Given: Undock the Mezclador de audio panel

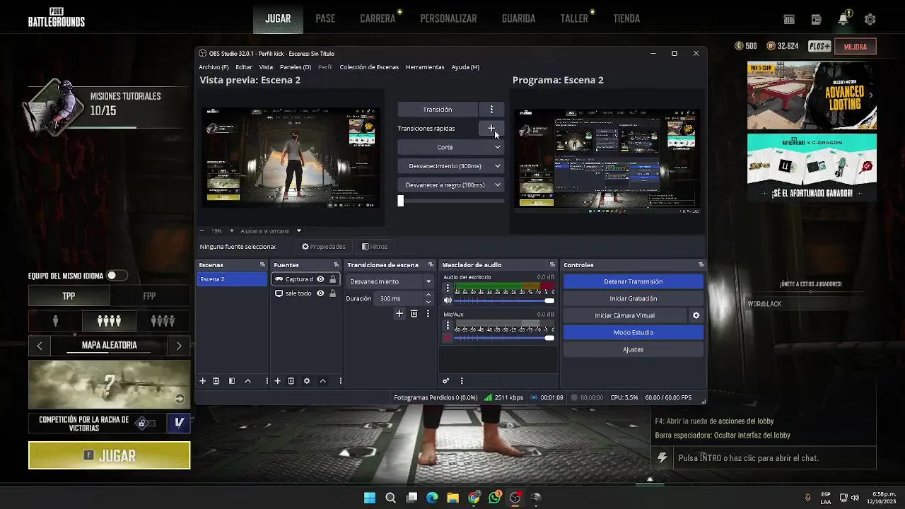Looking at the screenshot, I should pos(552,265).
